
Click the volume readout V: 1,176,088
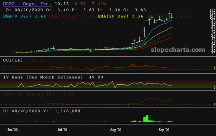point(62,111)
